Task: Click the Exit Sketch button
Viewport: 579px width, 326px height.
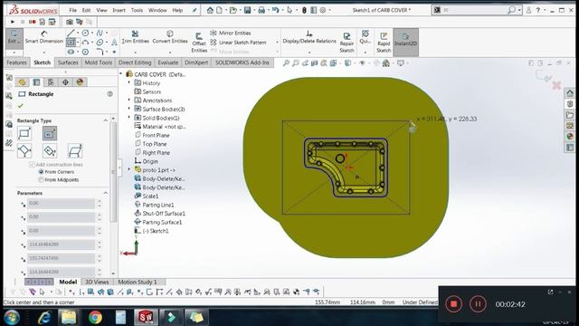Action: point(14,37)
